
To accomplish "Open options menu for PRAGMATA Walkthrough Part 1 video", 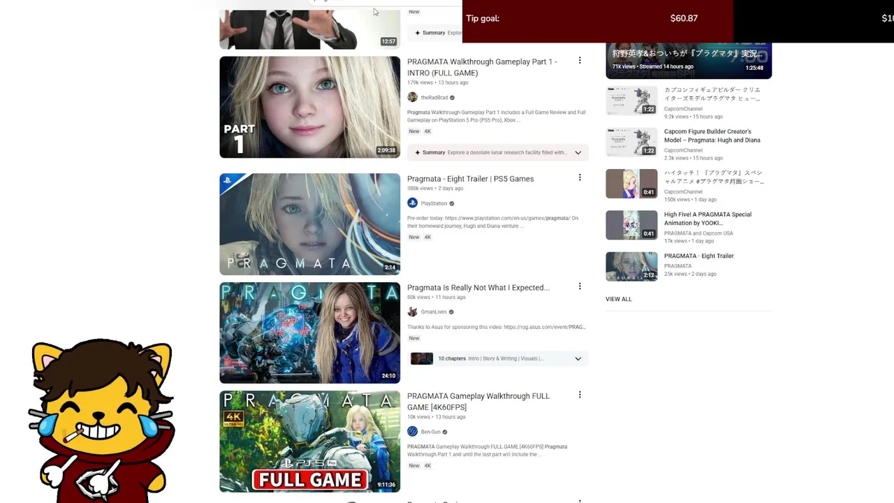I will 579,61.
